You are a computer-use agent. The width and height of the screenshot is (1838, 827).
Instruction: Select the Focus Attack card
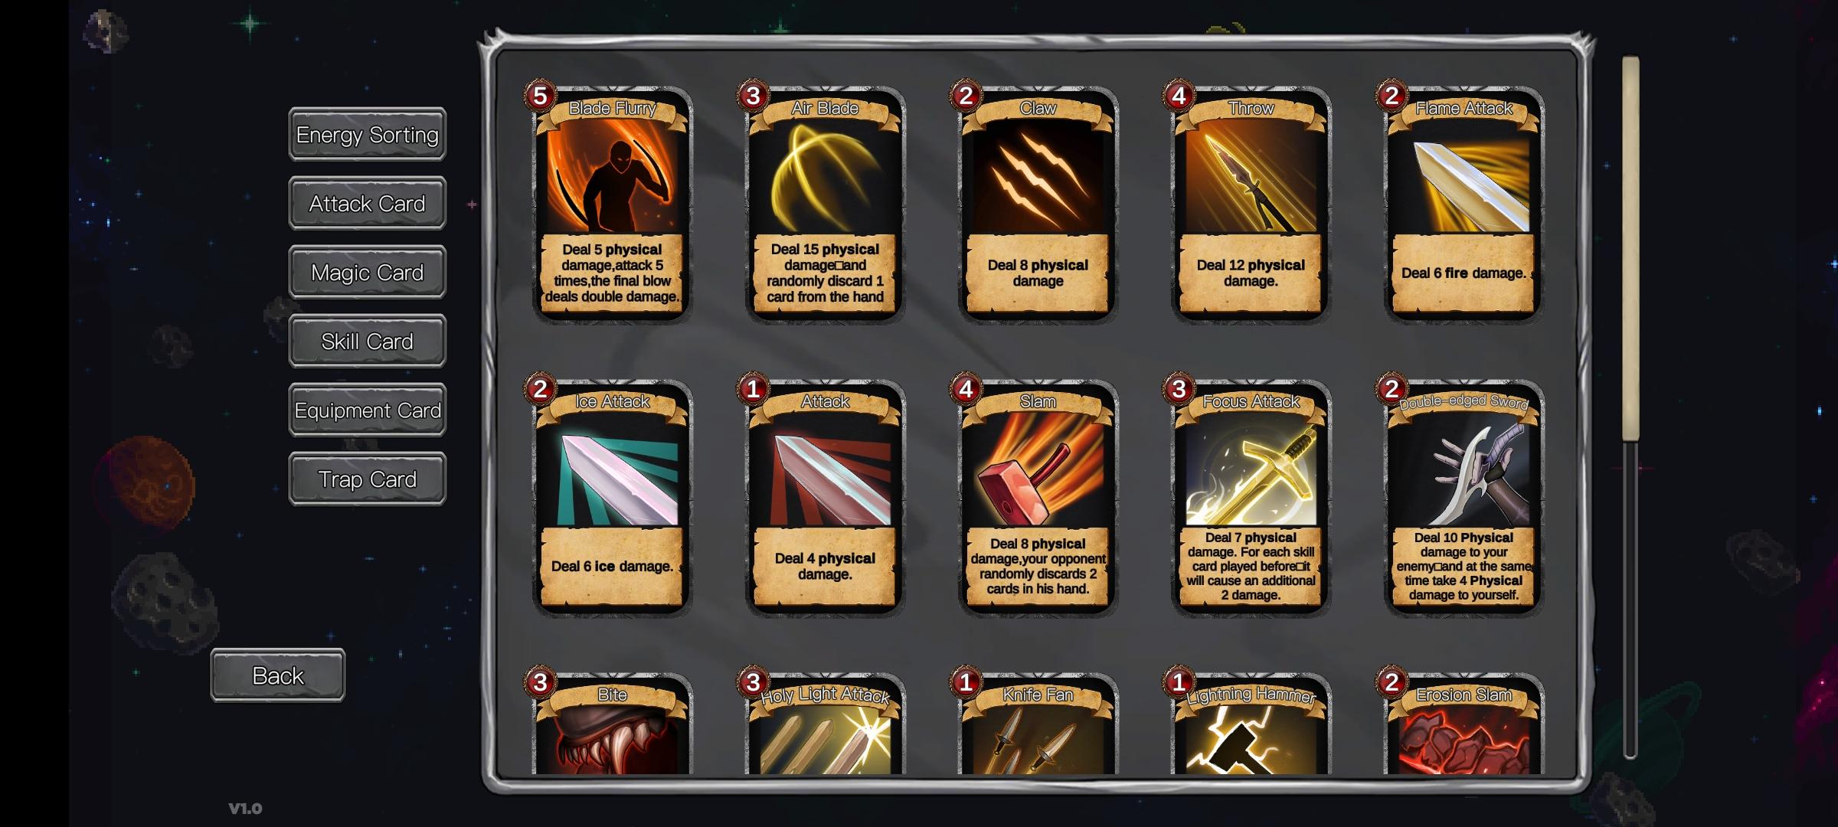(x=1251, y=496)
